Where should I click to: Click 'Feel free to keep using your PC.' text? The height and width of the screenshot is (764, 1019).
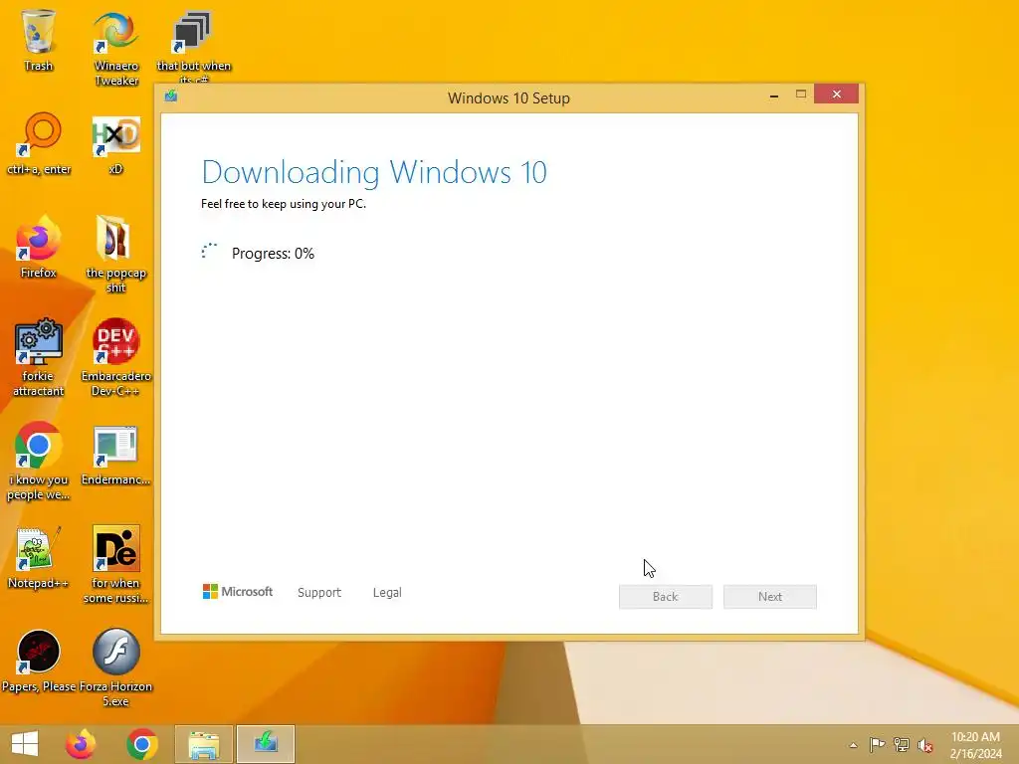click(x=284, y=204)
